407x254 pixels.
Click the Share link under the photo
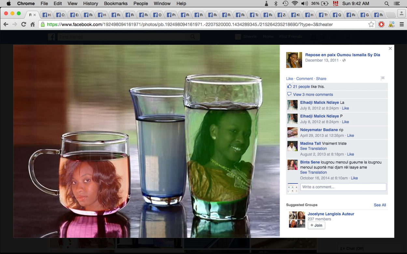tap(321, 79)
